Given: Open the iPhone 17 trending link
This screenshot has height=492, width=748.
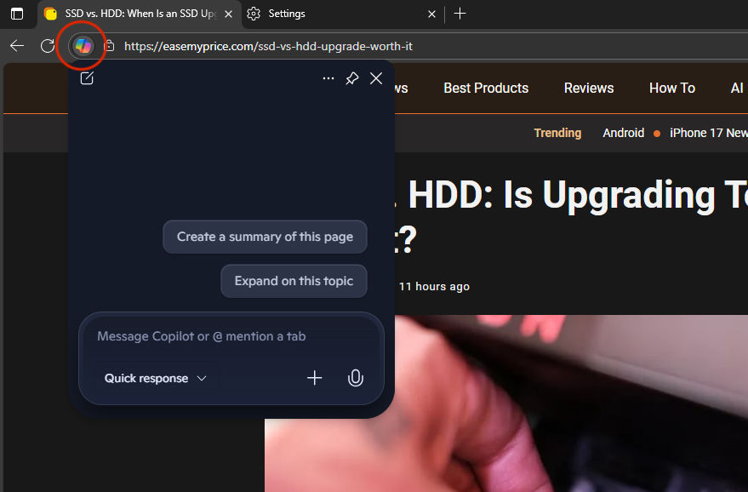Looking at the screenshot, I should [x=708, y=133].
